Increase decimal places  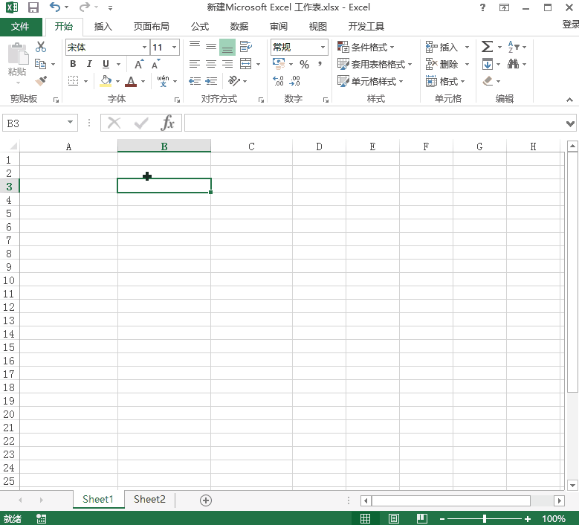coord(278,80)
